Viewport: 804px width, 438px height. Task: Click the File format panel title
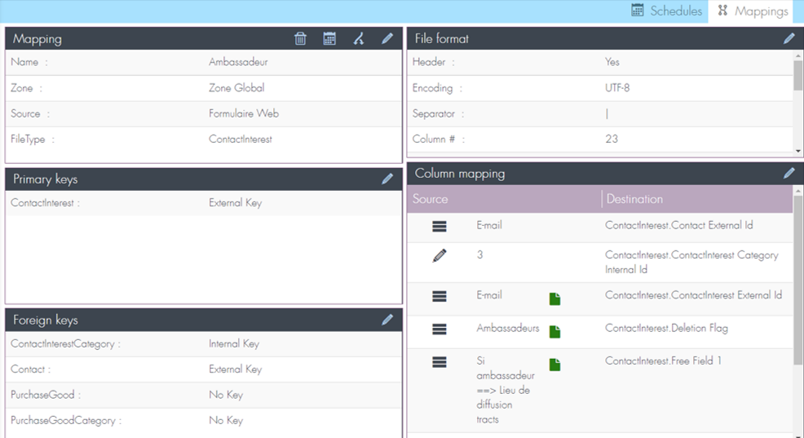[x=441, y=39]
